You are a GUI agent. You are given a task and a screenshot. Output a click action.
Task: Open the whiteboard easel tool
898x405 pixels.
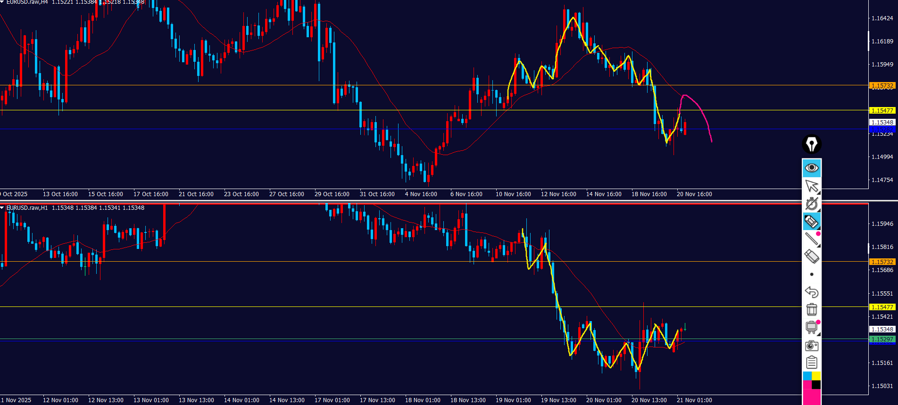[812, 327]
